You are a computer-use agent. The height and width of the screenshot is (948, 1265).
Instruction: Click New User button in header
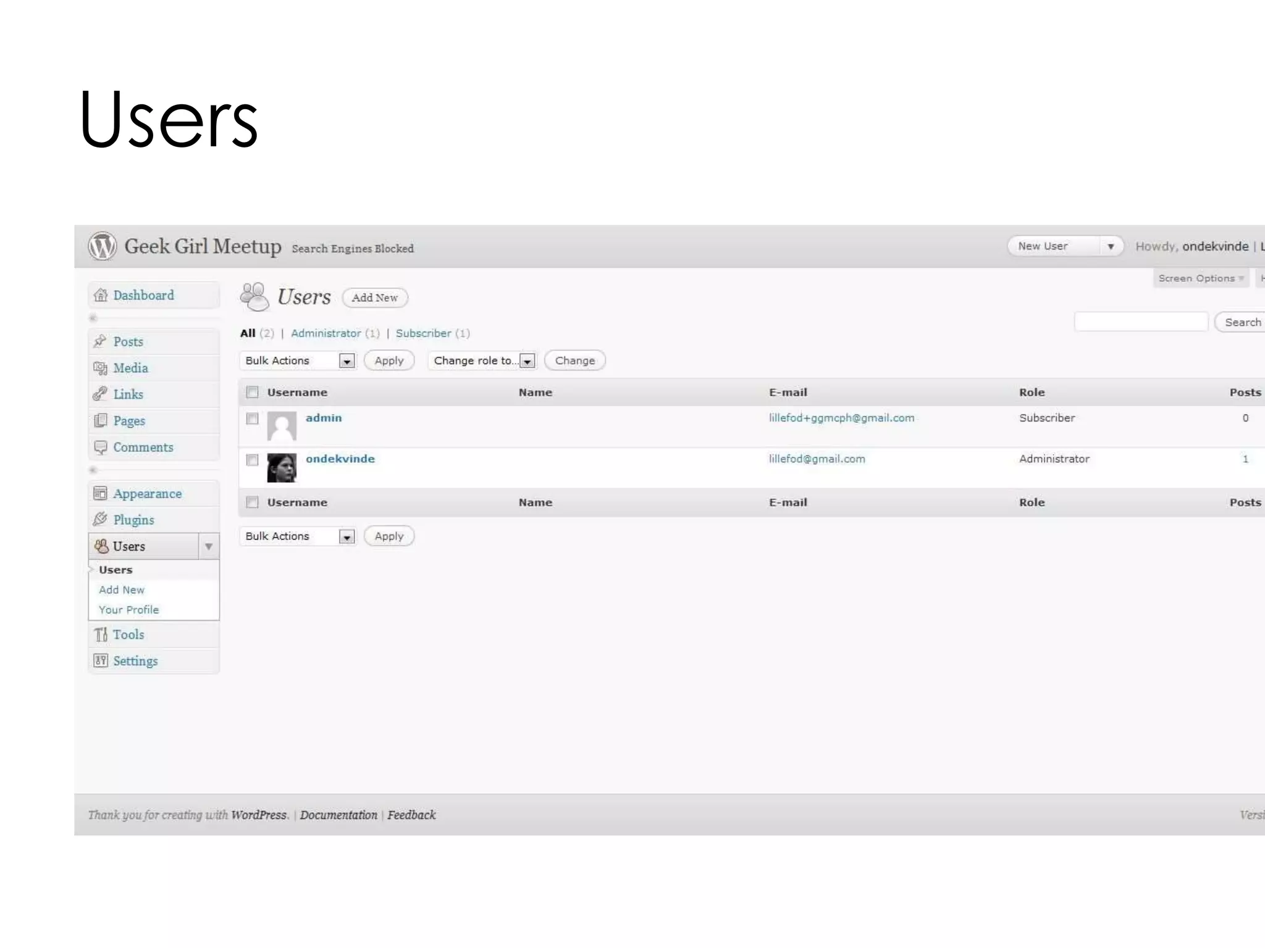coord(1055,246)
